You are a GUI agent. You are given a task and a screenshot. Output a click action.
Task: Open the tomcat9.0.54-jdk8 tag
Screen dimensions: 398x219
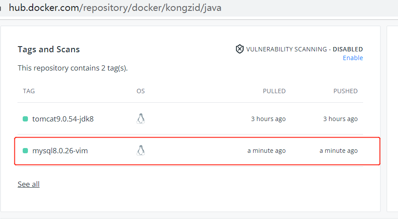point(63,119)
